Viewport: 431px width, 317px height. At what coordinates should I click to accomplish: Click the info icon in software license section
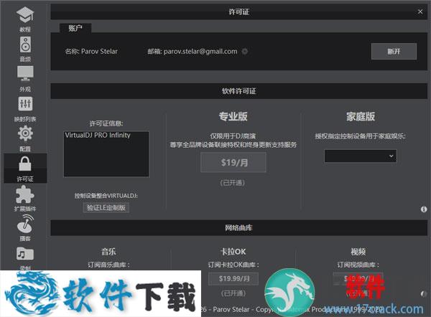424,209
